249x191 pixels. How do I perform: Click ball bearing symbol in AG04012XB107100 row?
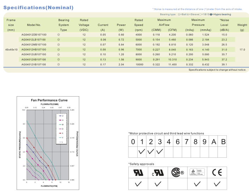(x=58, y=59)
